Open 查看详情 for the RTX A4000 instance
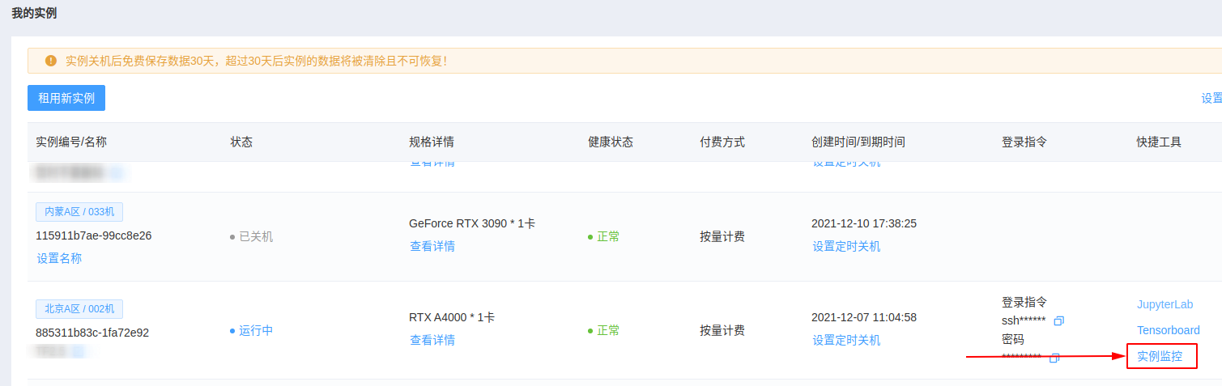Viewport: 1222px width, 386px height. click(x=432, y=340)
